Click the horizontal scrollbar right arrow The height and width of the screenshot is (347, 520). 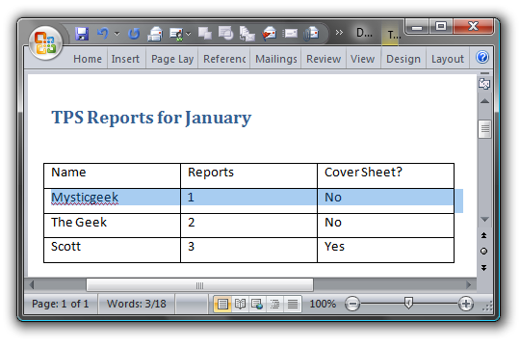(x=469, y=285)
